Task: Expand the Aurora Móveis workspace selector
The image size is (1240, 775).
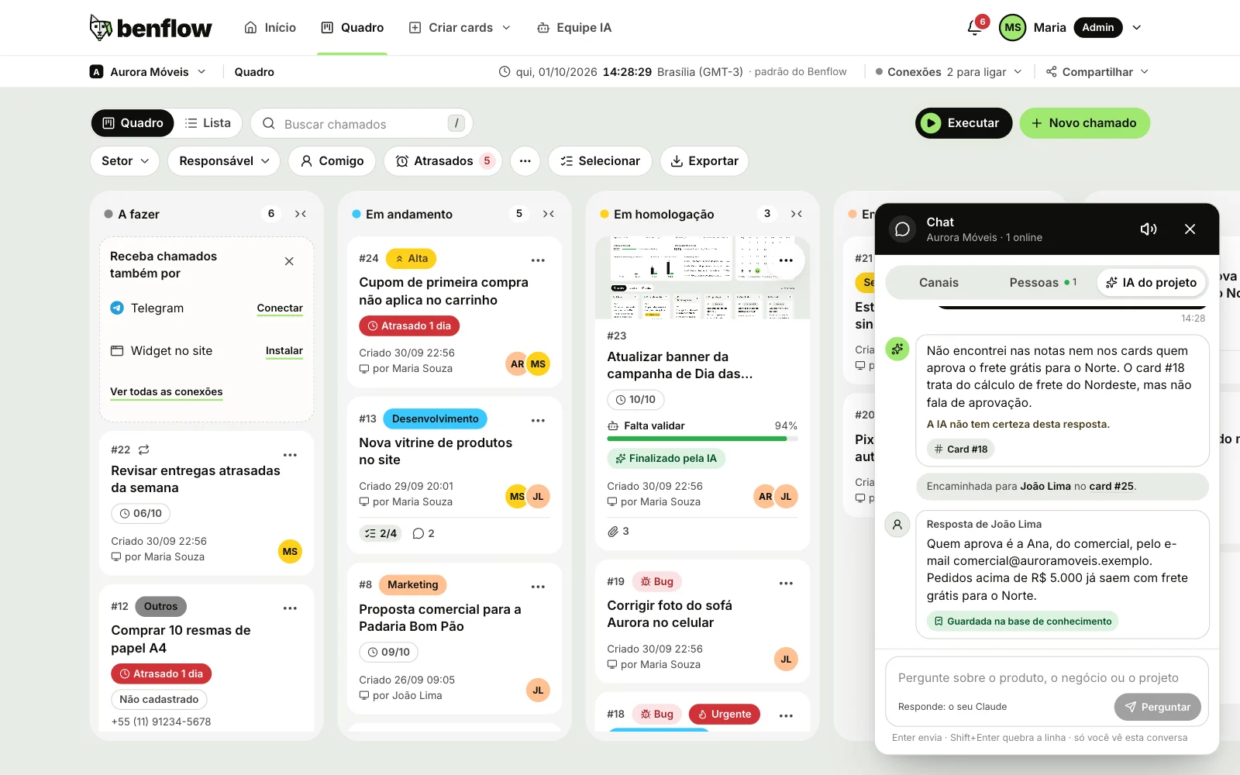Action: click(x=149, y=72)
